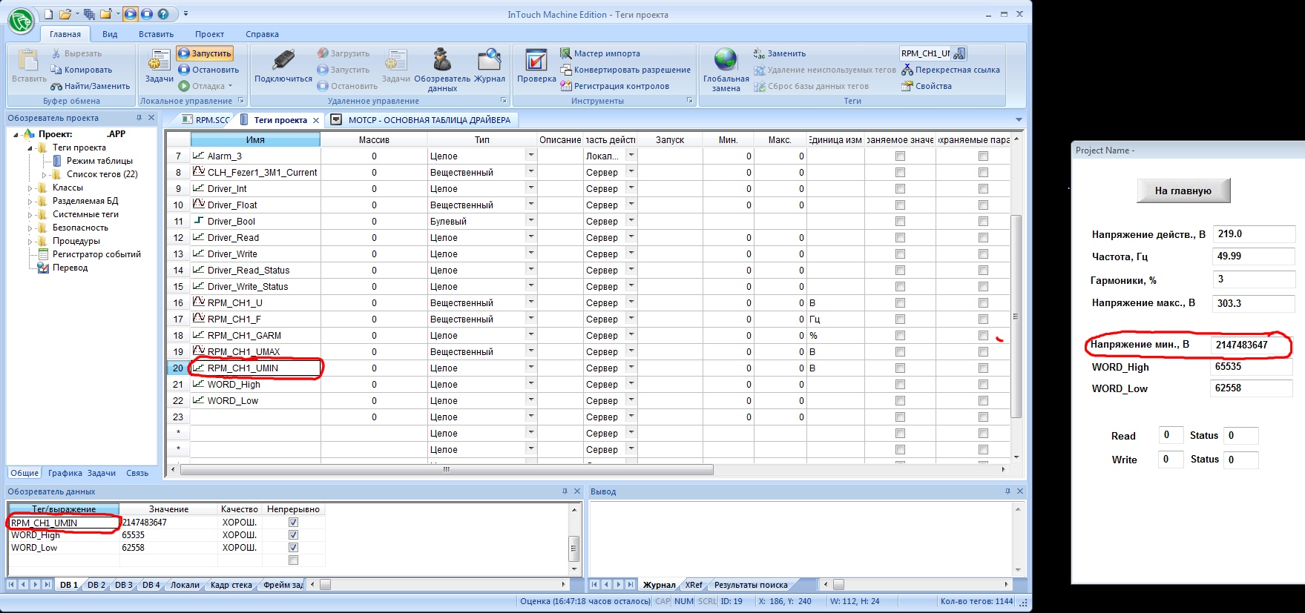Toggle retained value checkbox for RPM_CH1_UMIN row
This screenshot has width=1305, height=613.
tap(900, 368)
